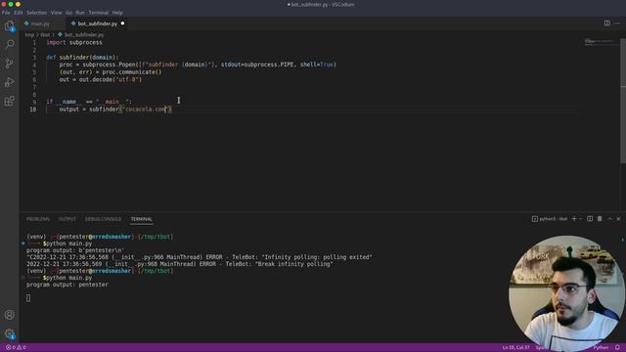The height and width of the screenshot is (352, 626).
Task: Open the Run menu
Action: [x=80, y=13]
